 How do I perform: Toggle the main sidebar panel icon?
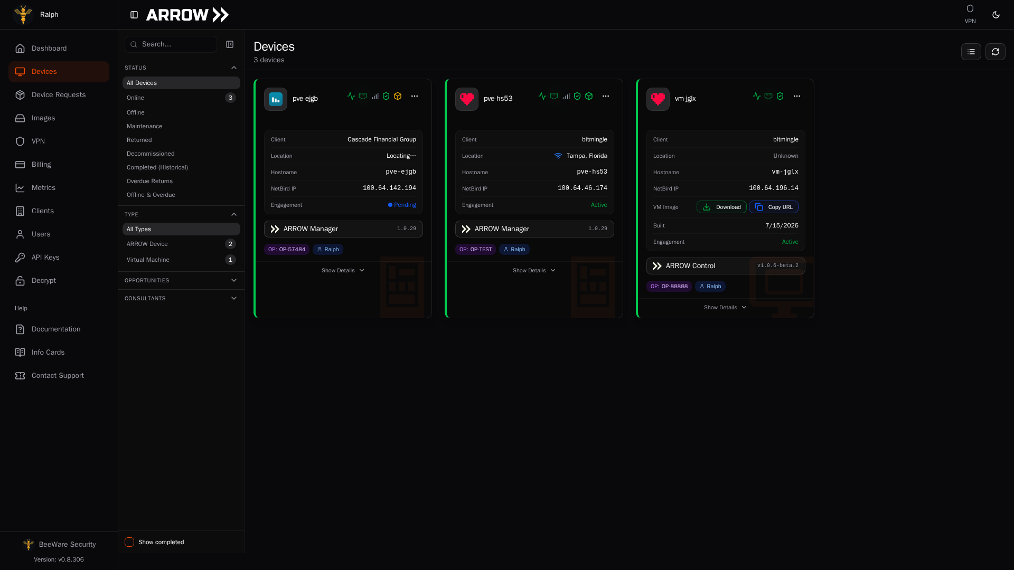pyautogui.click(x=134, y=15)
